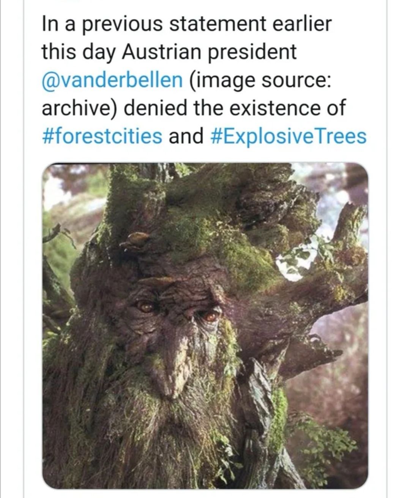Click the tree creature's left eye
Screen dimensions: 410x498
[146, 306]
